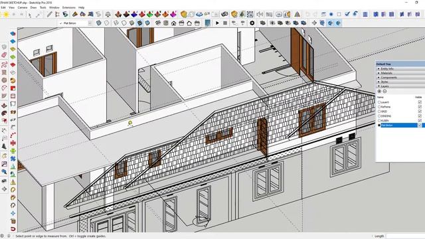Switch to Shaded style

pyautogui.click(x=132, y=23)
